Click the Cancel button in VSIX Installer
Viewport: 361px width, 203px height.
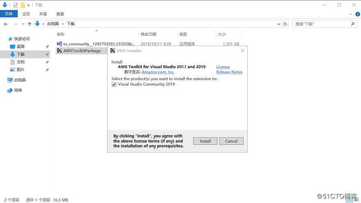[231, 141]
